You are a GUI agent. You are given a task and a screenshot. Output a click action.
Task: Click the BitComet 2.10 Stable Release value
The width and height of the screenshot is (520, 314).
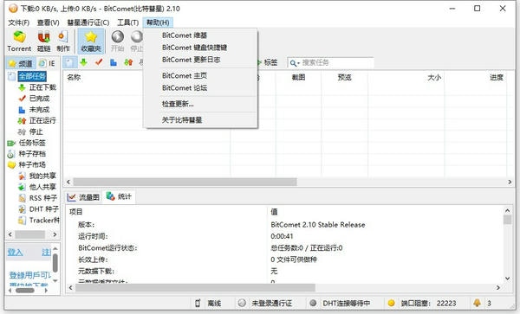318,225
